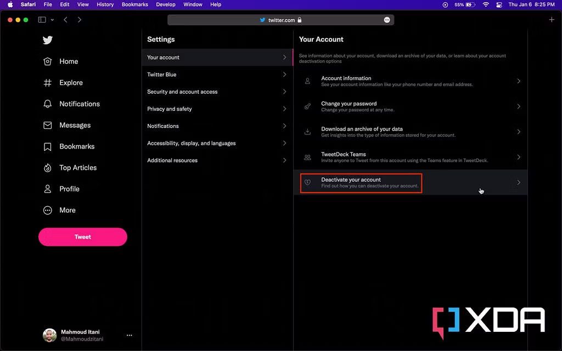The height and width of the screenshot is (351, 562).
Task: Click the download icon next to archive option
Action: (308, 132)
